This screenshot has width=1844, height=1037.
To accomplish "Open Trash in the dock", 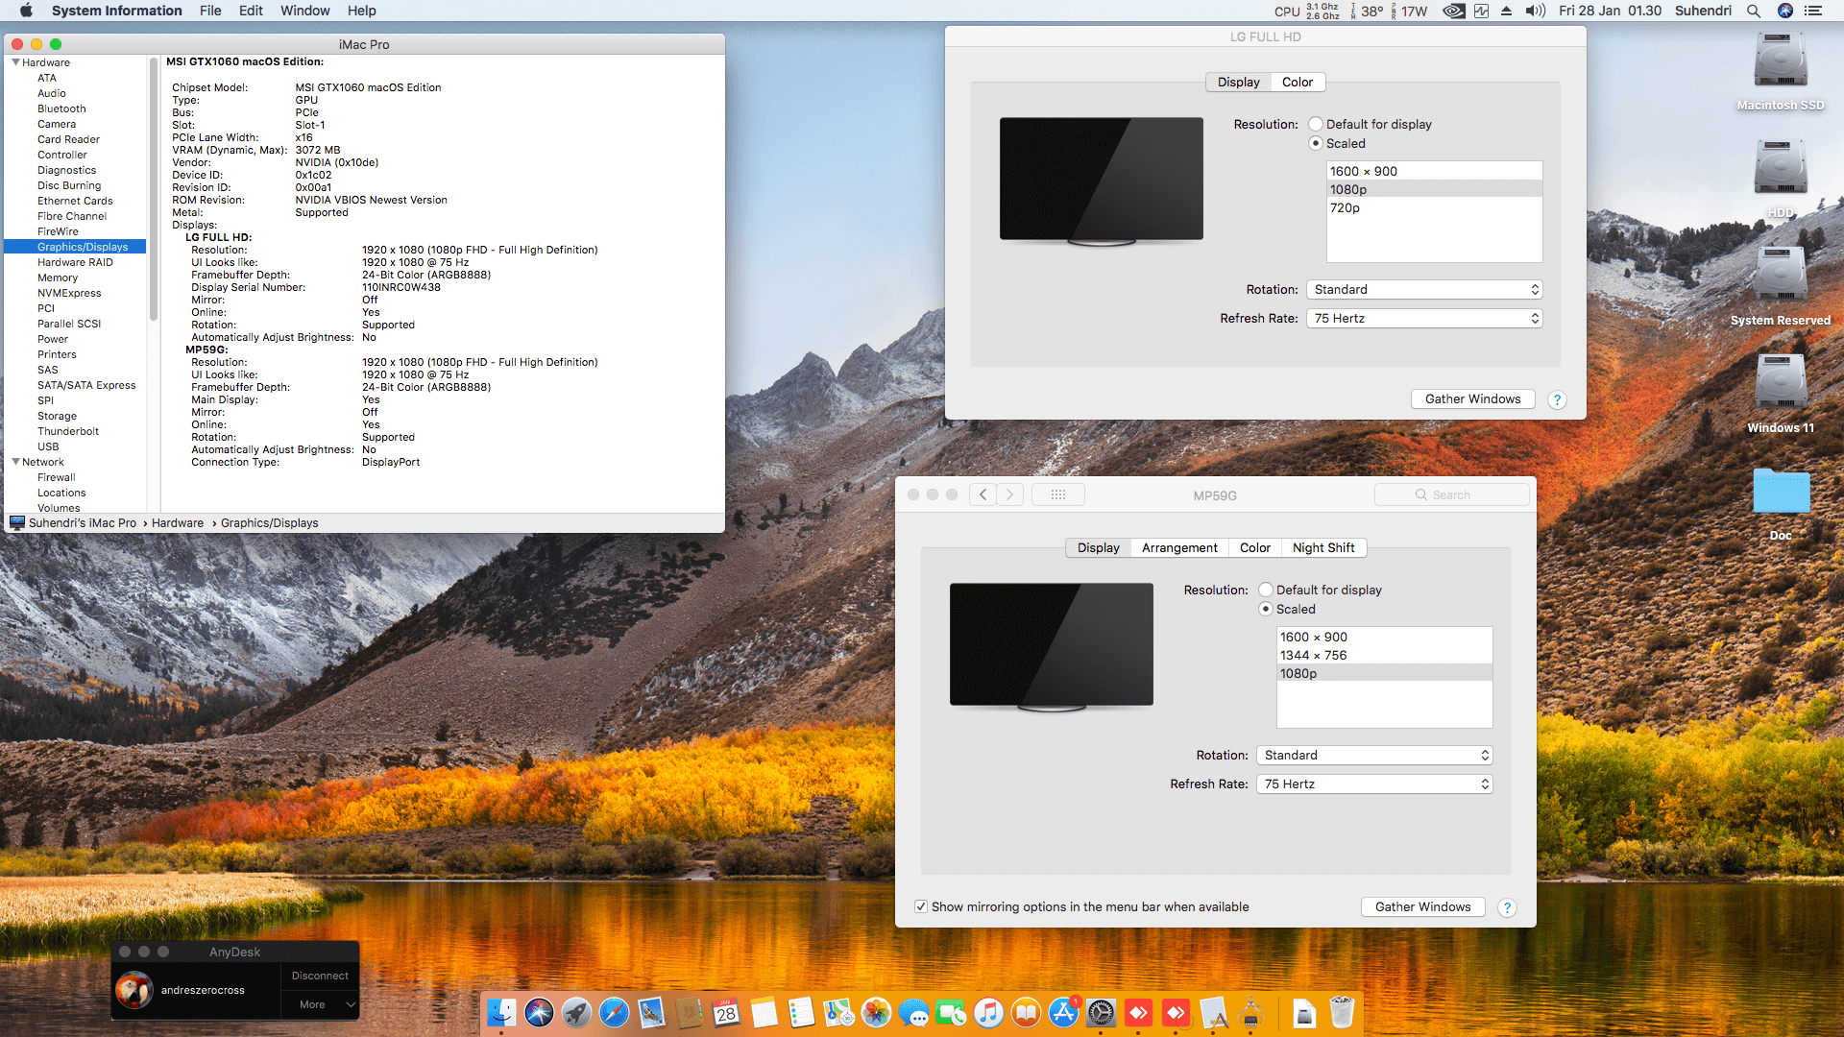I will point(1342,1012).
